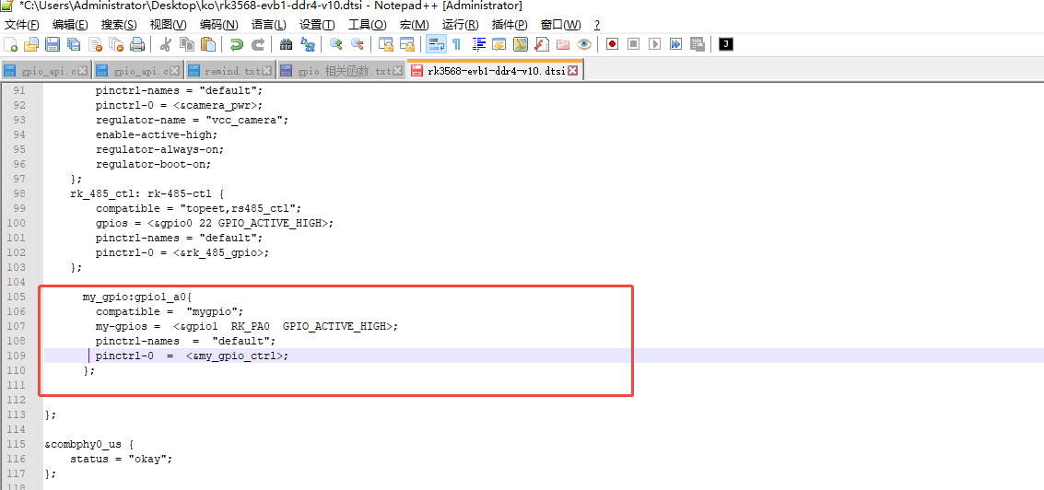Undo the last edit with the green arrow
This screenshot has height=490, width=1044.
pos(237,44)
